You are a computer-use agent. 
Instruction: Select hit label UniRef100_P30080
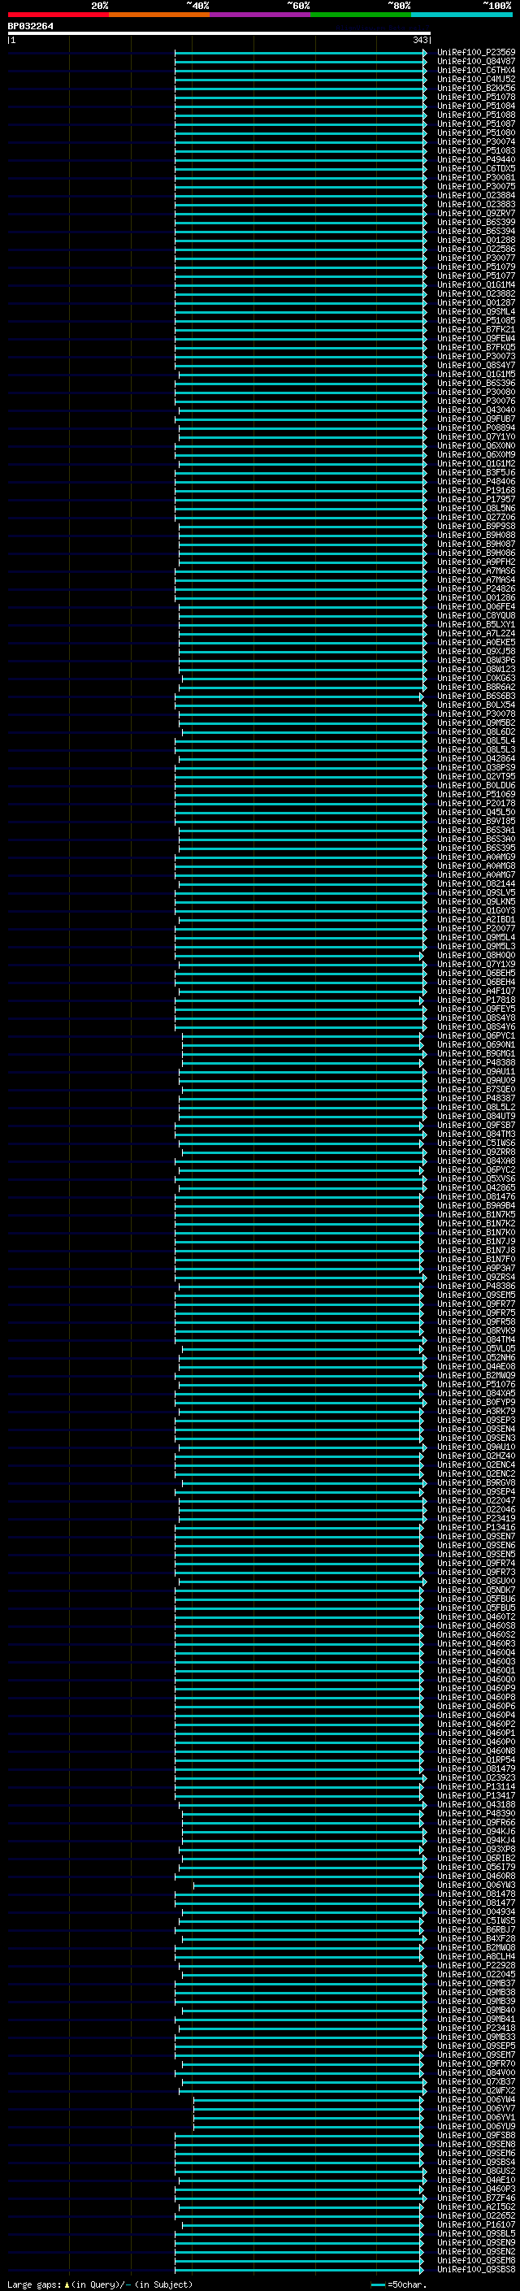tap(476, 392)
